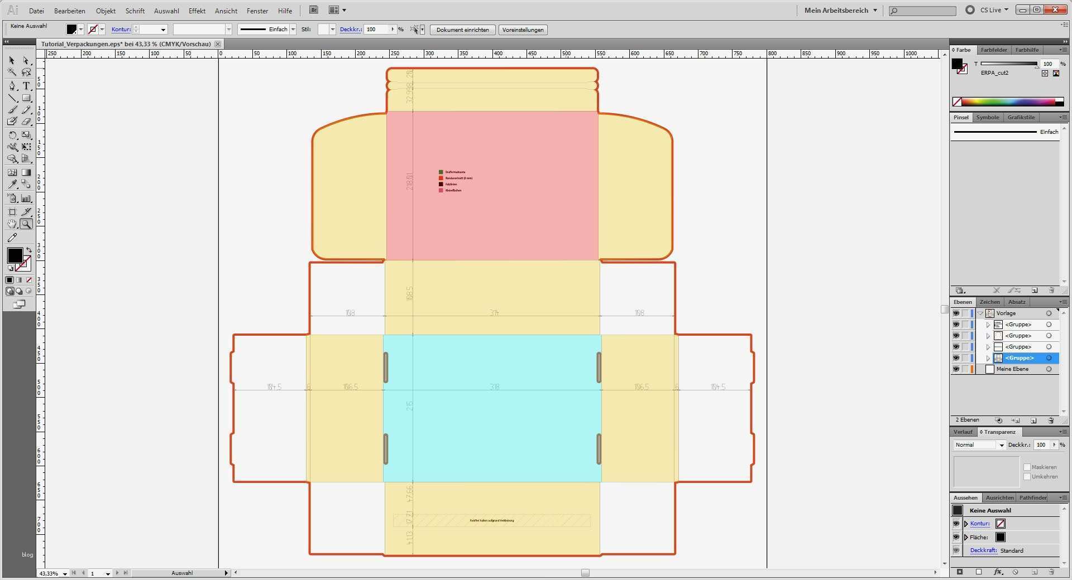The image size is (1072, 580).
Task: Hide the Vorlage layer
Action: (956, 313)
